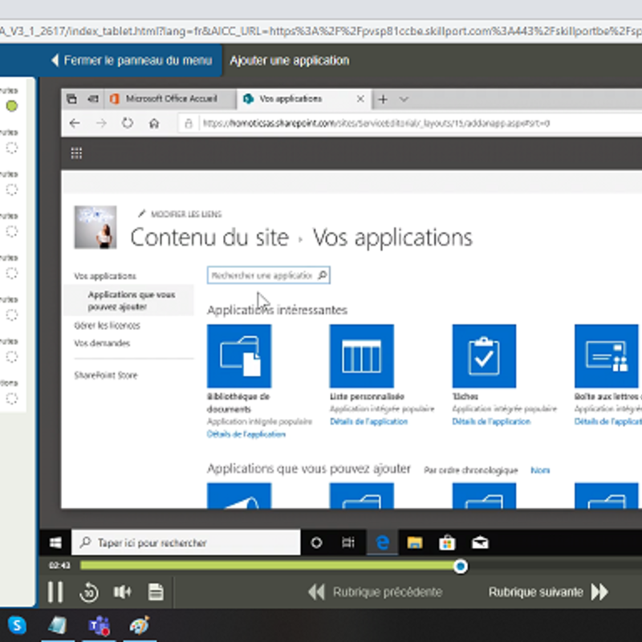Open SharePoint Store link
Viewport: 642px width, 642px height.
(x=106, y=375)
